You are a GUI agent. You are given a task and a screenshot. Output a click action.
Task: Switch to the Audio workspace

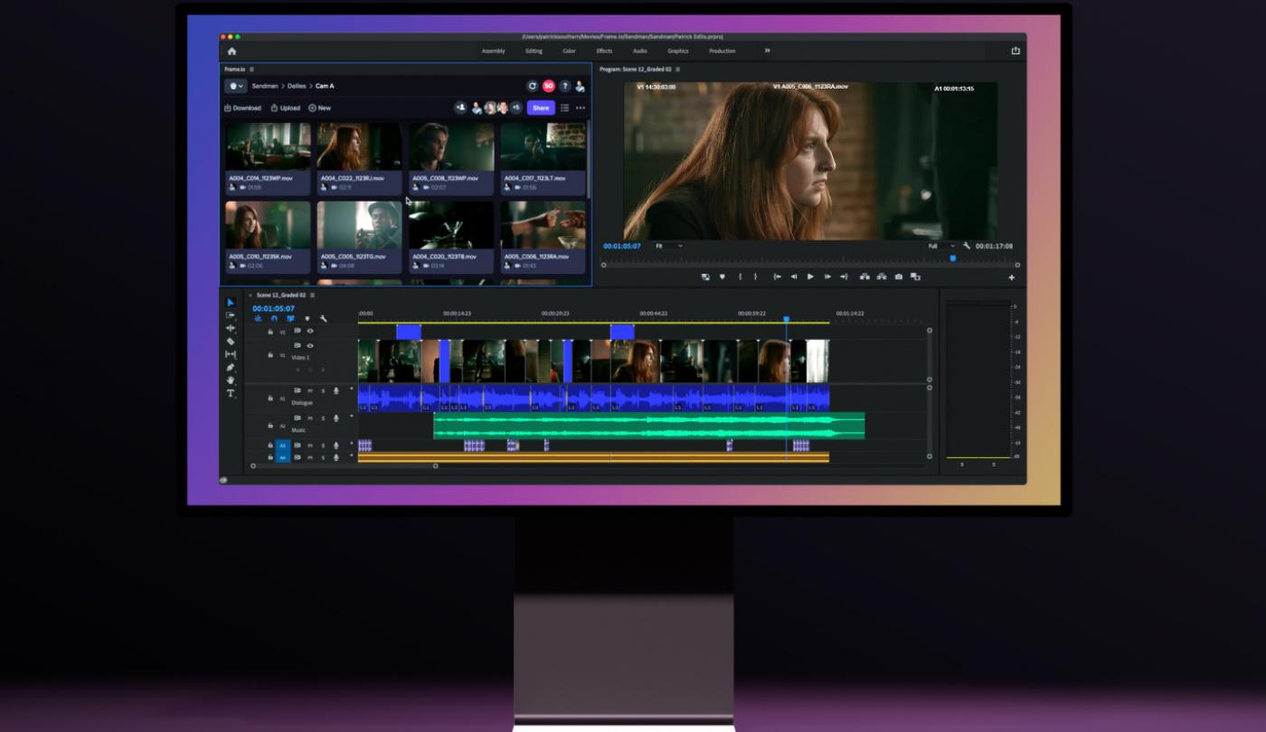click(x=639, y=52)
